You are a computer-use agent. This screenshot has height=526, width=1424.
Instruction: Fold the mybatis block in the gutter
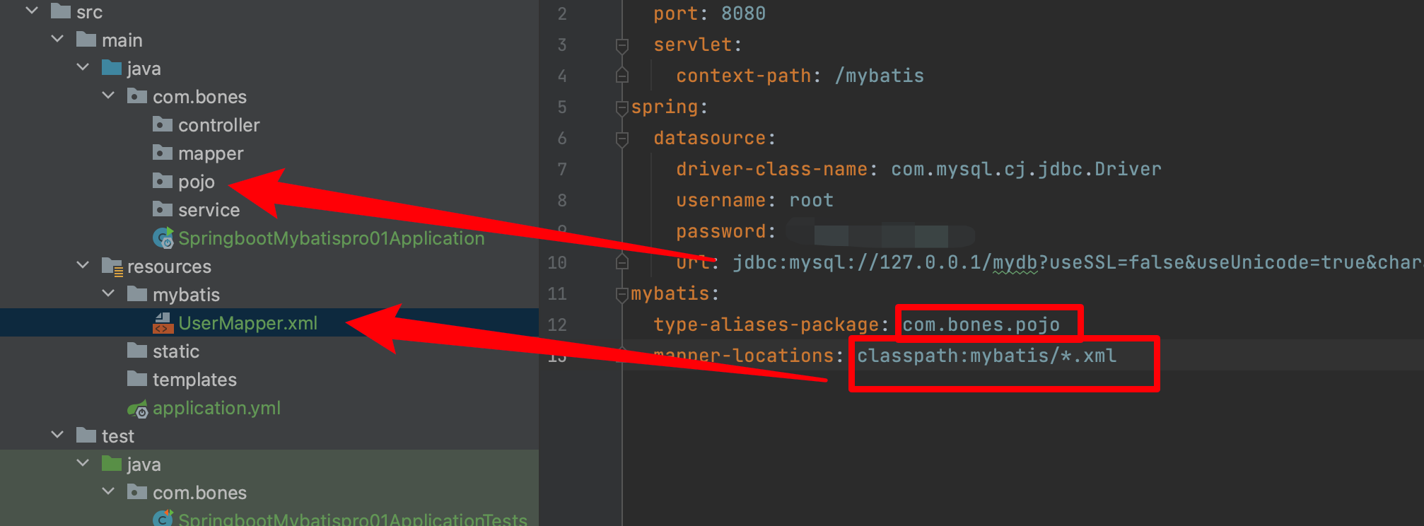coord(622,294)
